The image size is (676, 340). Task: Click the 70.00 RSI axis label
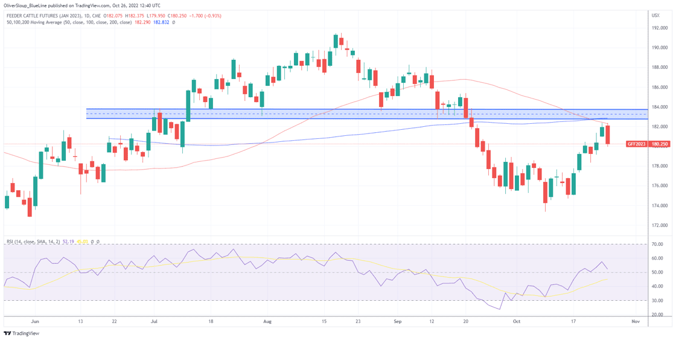click(x=657, y=244)
